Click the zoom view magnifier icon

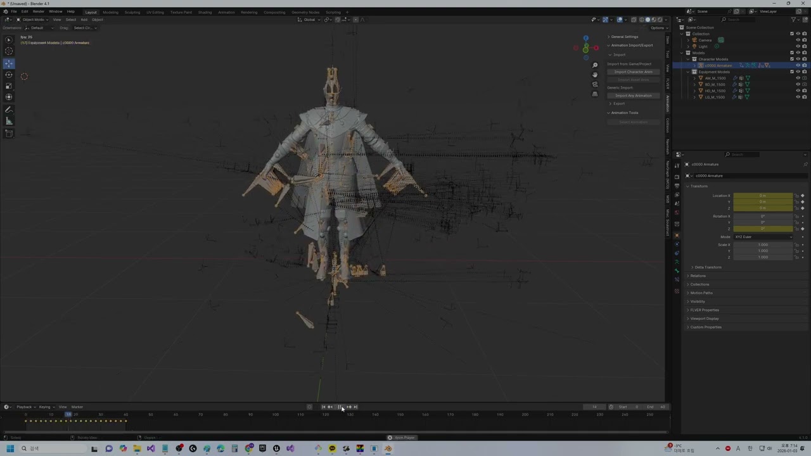click(x=594, y=65)
